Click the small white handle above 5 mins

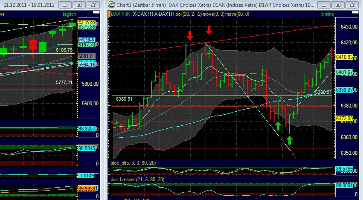(355, 12)
